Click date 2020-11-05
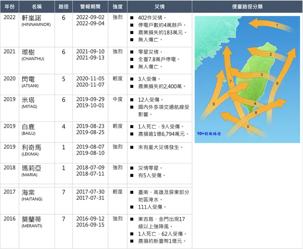Viewport: 303px width, 249px height. coord(90,79)
